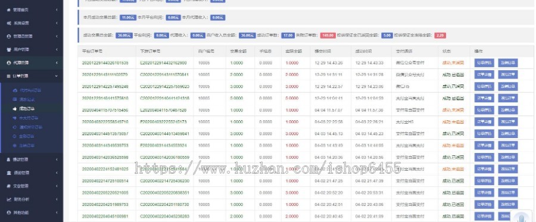Freeze the order submitted 12-29 14:22:57

pyautogui.click(x=507, y=86)
